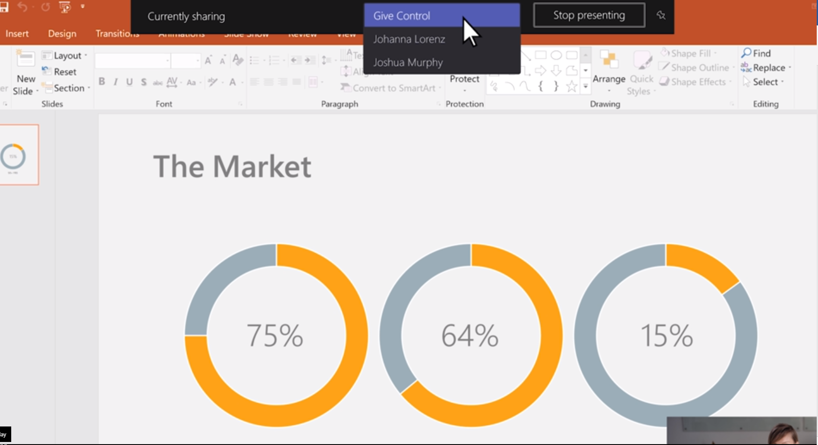Click the Save icon in title bar
This screenshot has height=445, width=818.
pyautogui.click(x=4, y=7)
